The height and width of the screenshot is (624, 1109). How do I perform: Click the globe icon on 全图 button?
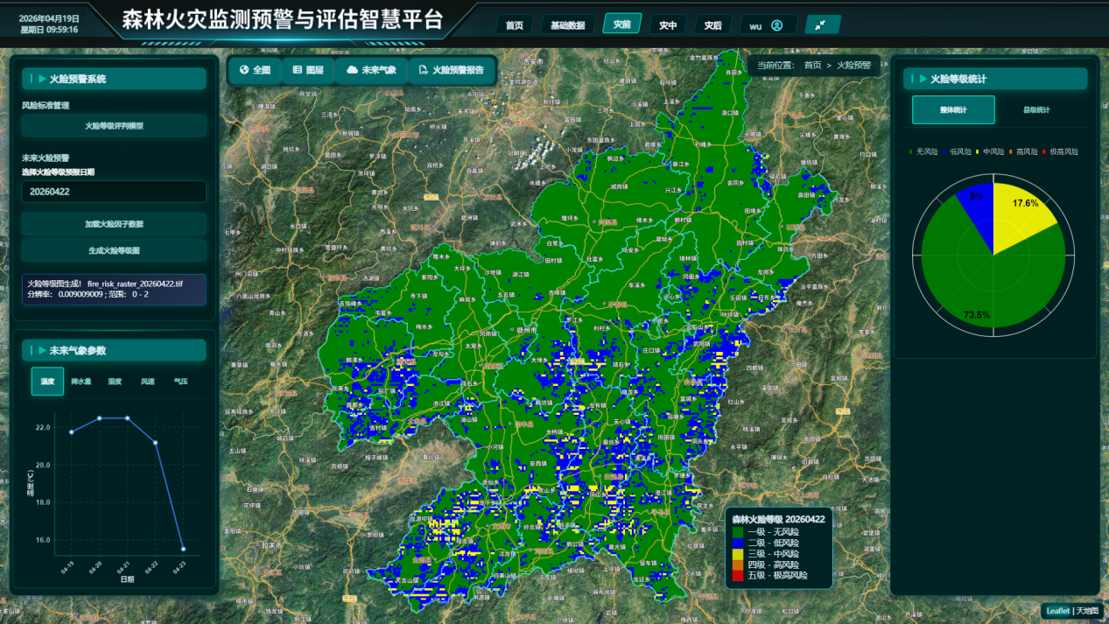(x=244, y=70)
